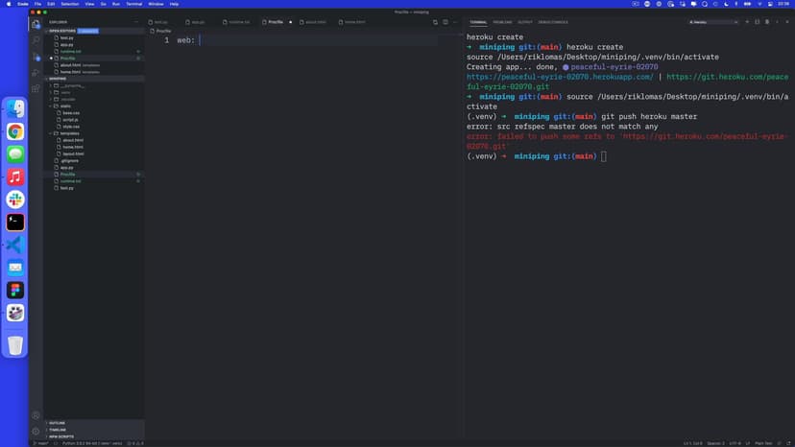The width and height of the screenshot is (795, 447).
Task: Click the split editor icon
Action: tap(445, 21)
